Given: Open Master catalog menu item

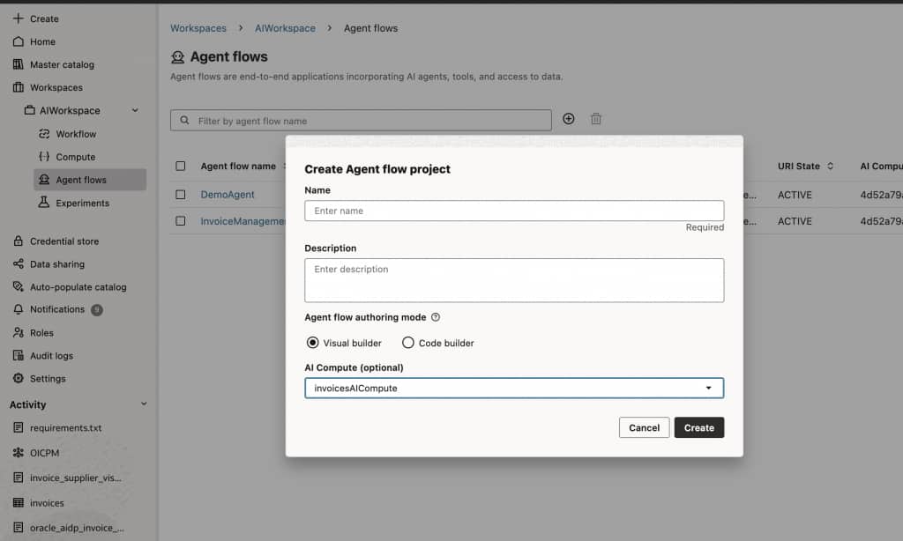Looking at the screenshot, I should [62, 64].
